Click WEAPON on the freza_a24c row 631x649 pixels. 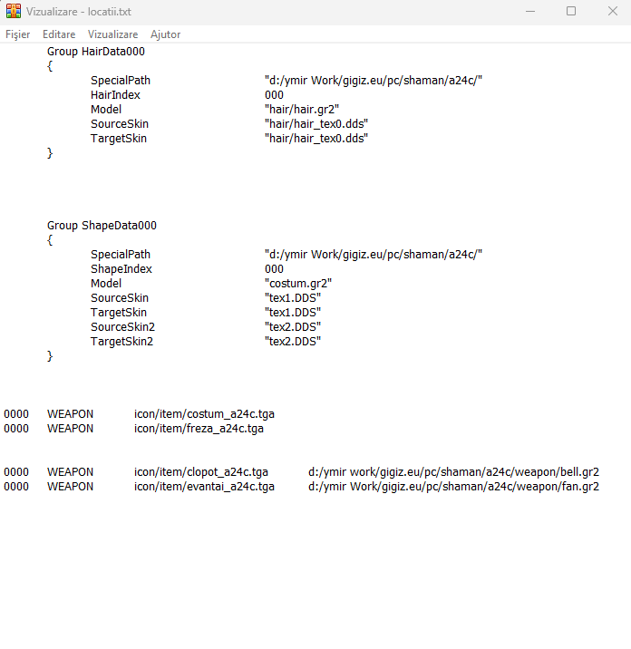pos(70,429)
